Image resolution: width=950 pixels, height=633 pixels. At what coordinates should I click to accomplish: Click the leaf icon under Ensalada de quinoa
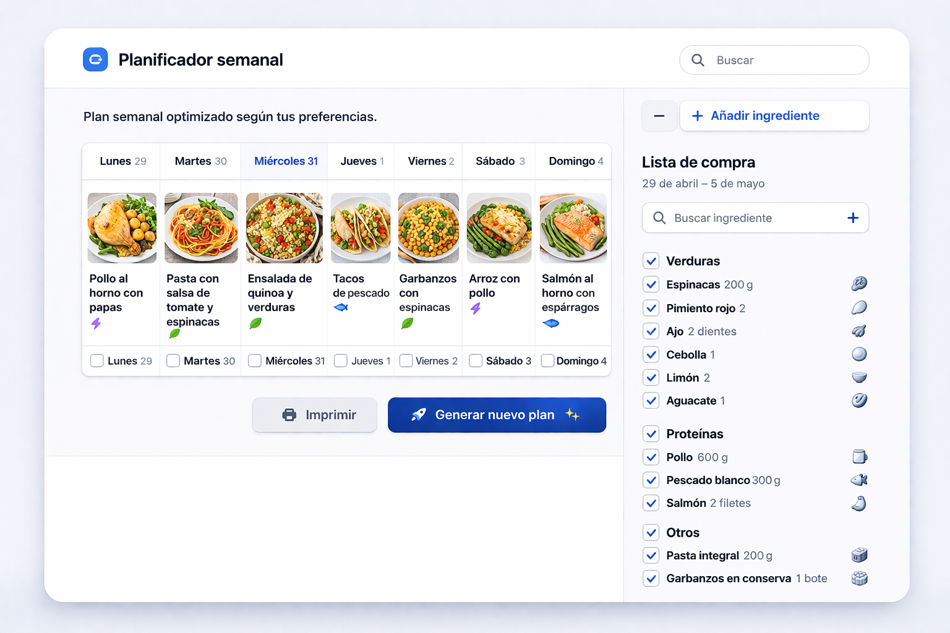255,323
